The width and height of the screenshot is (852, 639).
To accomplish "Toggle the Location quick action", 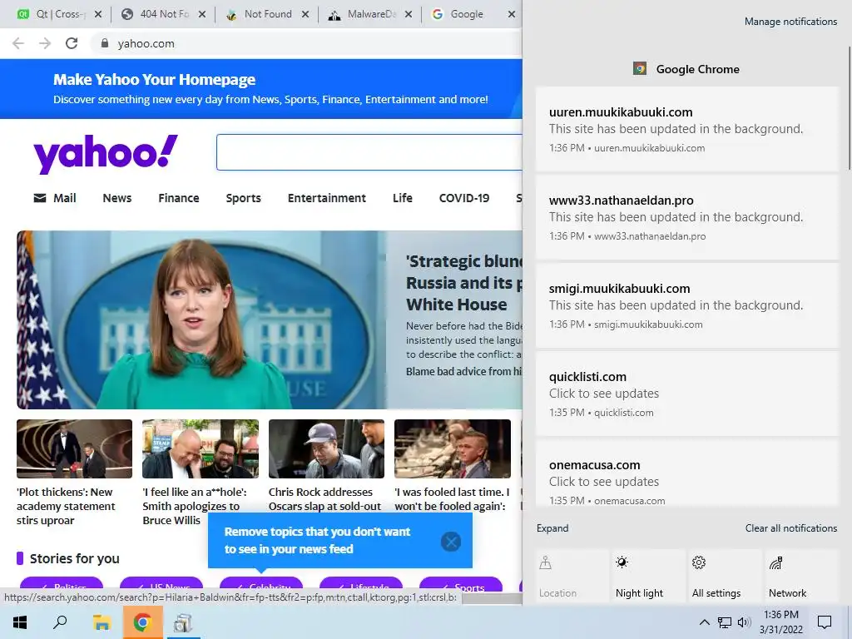I will pos(572,577).
